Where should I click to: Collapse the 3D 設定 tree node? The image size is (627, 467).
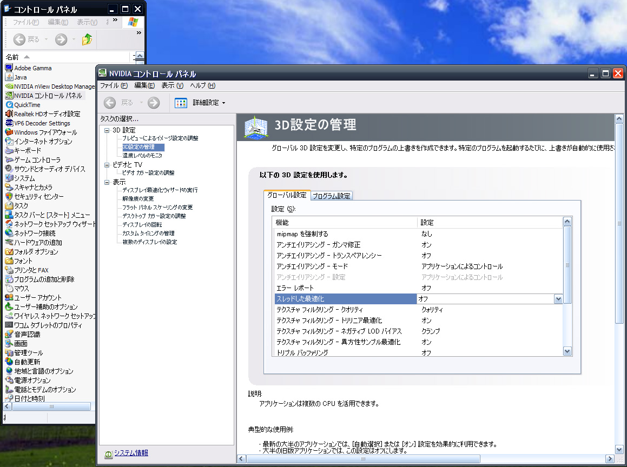tap(107, 130)
